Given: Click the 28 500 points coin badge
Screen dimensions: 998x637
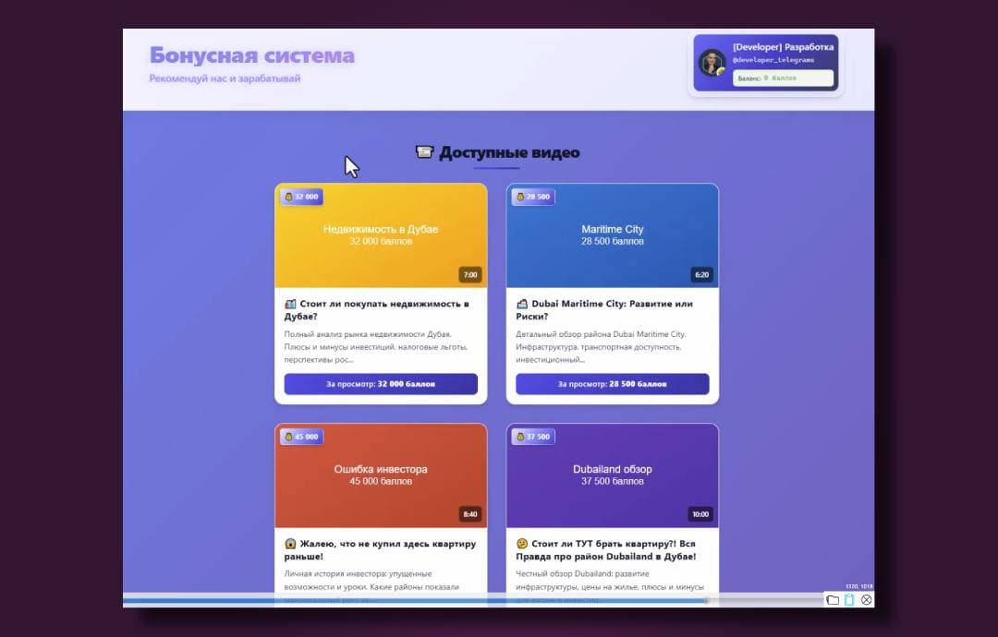Looking at the screenshot, I should 533,197.
